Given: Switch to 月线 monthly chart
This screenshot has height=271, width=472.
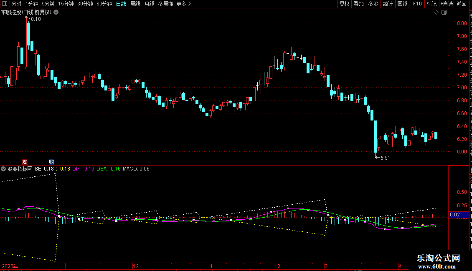Looking at the screenshot, I should 149,4.
